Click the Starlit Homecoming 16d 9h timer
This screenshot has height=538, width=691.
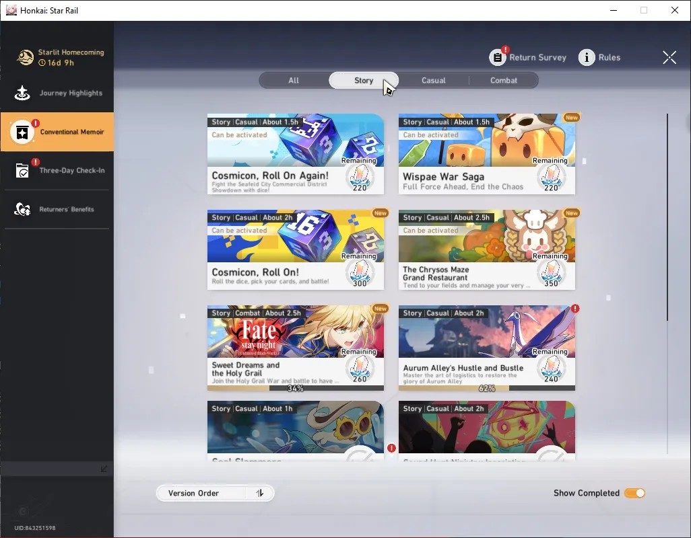[56, 63]
